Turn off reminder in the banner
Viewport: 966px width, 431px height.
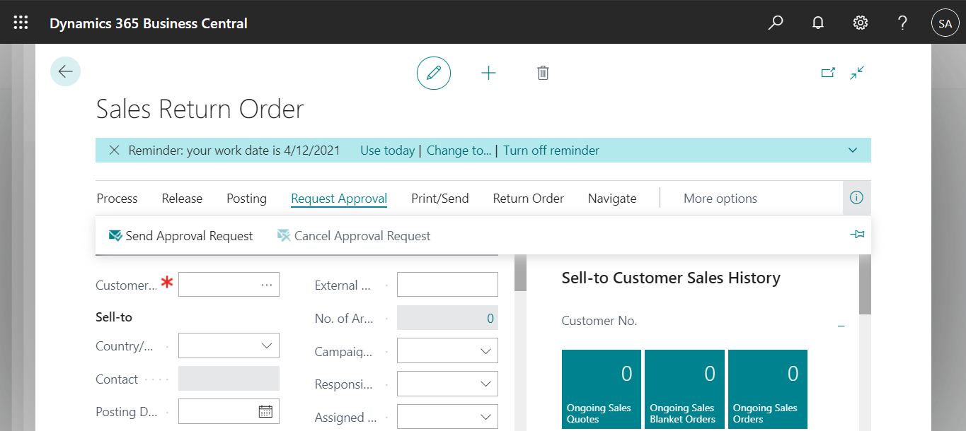tap(551, 150)
